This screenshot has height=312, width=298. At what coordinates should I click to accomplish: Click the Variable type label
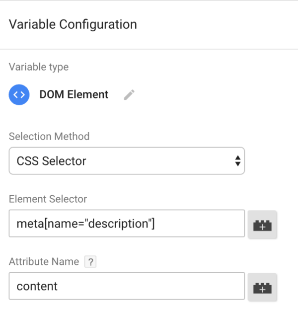[x=39, y=67]
